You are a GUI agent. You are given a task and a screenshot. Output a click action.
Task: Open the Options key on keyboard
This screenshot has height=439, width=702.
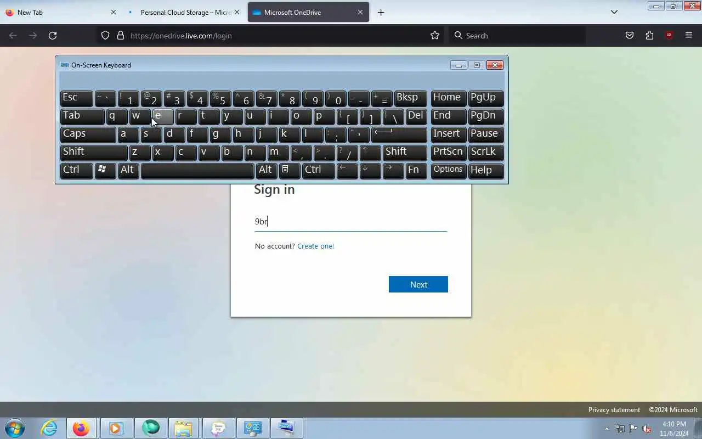[x=448, y=170]
